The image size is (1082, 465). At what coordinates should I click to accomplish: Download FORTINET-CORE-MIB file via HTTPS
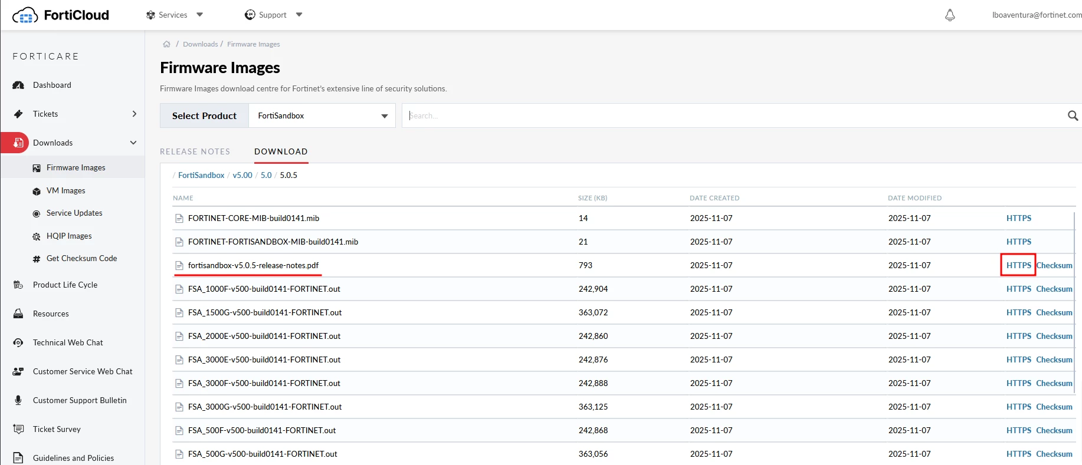click(1019, 218)
